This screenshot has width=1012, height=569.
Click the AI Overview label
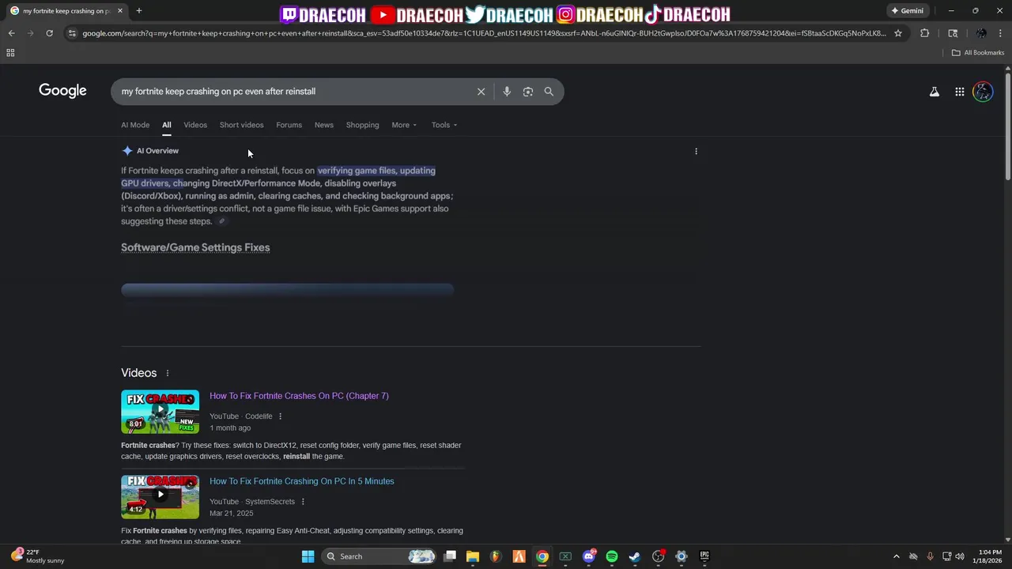coord(157,151)
